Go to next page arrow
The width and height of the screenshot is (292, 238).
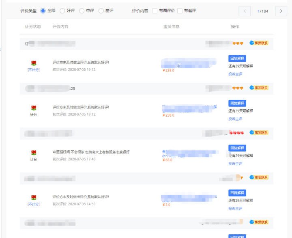281,11
